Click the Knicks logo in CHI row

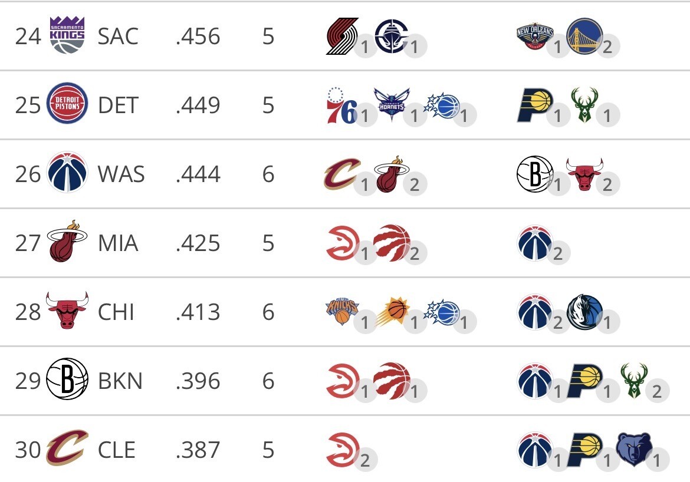pyautogui.click(x=343, y=312)
